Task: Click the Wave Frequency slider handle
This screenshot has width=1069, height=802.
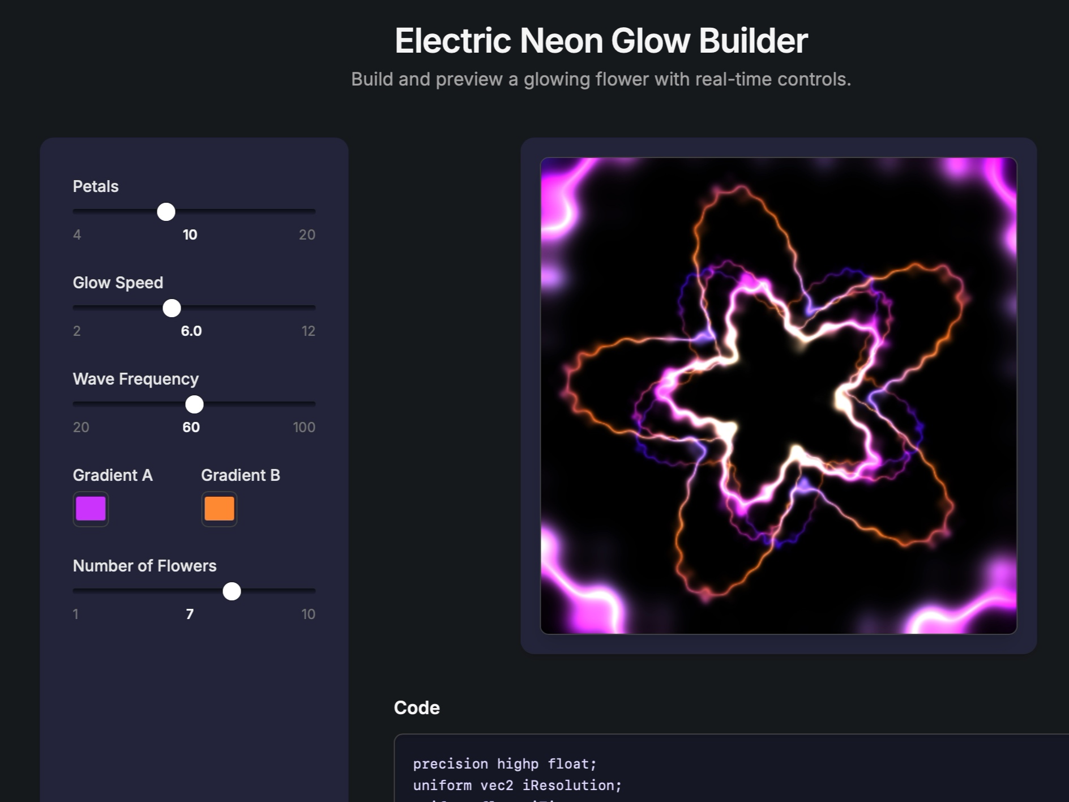Action: (x=195, y=404)
